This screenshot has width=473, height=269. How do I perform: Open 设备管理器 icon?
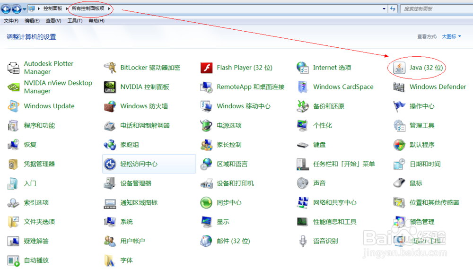pos(110,183)
